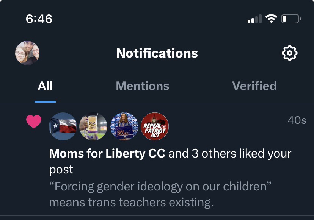314x220 pixels.
Task: Open the profile avatar menu
Action: (x=27, y=53)
